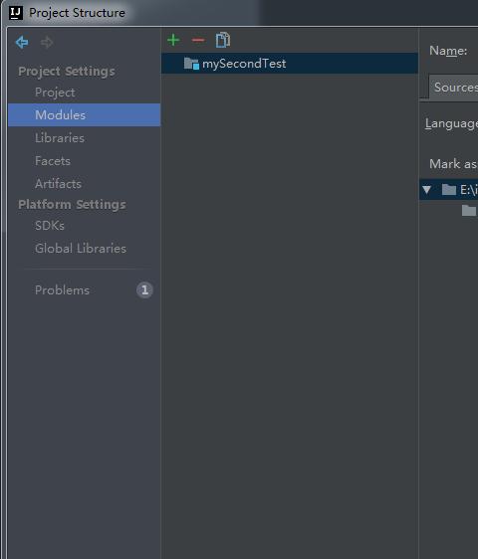The height and width of the screenshot is (559, 478).
Task: Click the red minus Remove module icon
Action: point(198,40)
